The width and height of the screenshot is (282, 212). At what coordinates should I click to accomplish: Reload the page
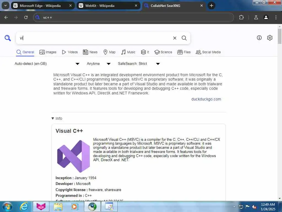pyautogui.click(x=26, y=17)
